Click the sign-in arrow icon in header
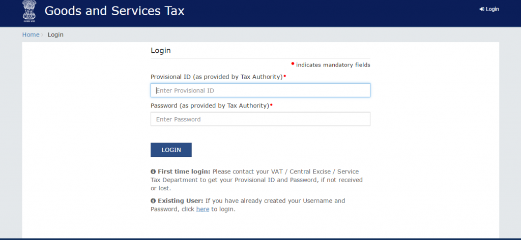This screenshot has height=240, width=521. click(x=481, y=9)
